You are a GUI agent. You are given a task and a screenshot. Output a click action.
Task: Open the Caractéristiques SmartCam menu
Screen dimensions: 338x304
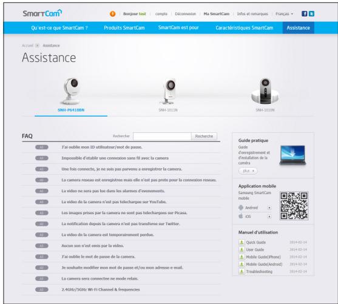pos(244,28)
